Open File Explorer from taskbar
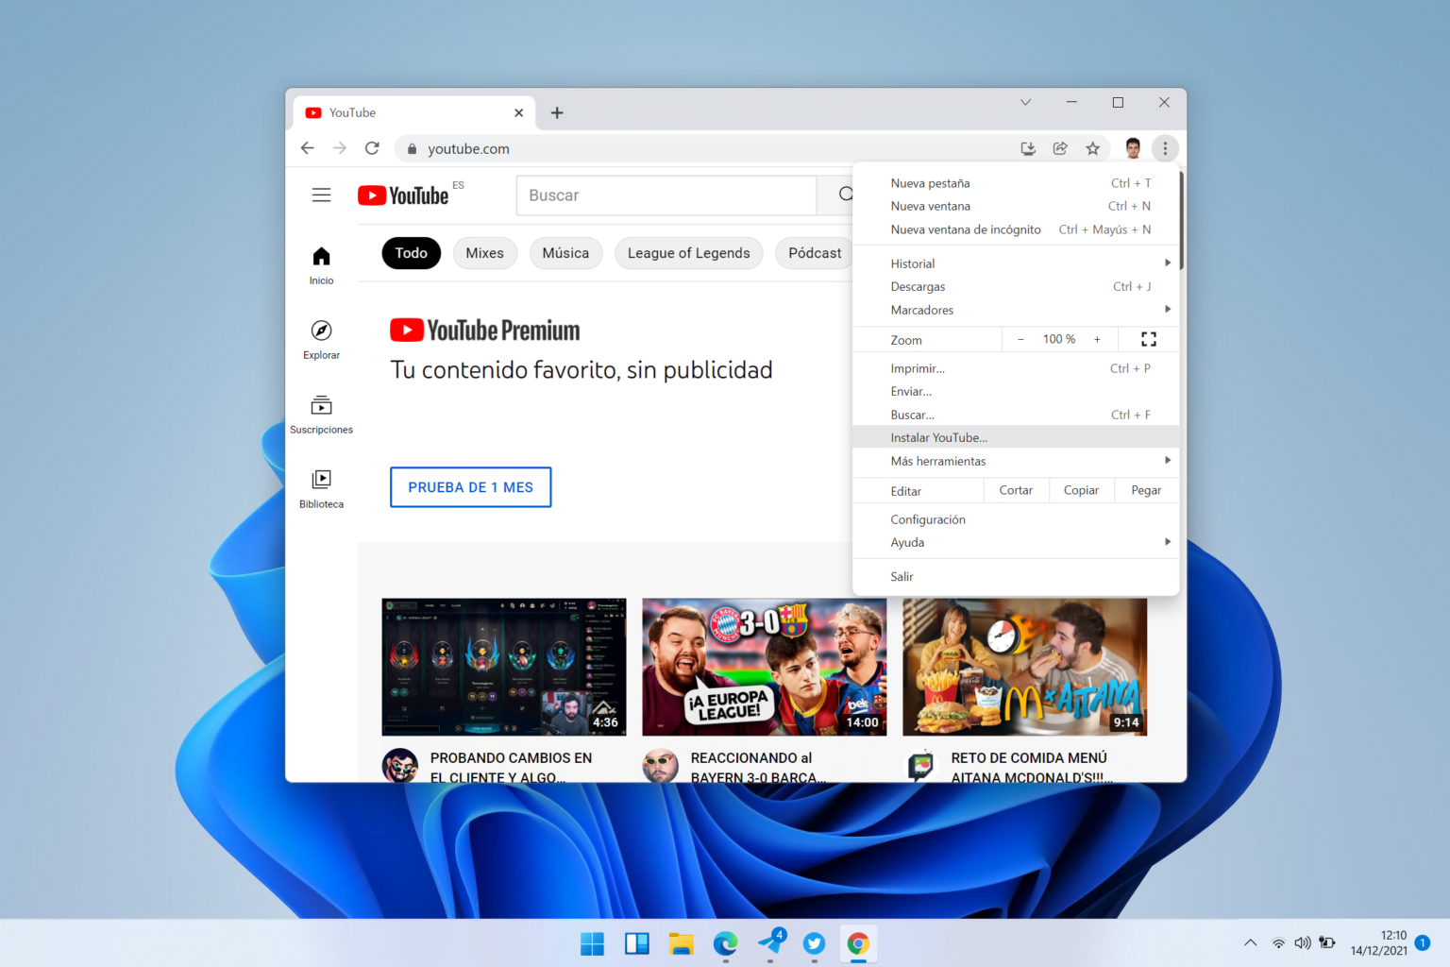This screenshot has height=967, width=1450. tap(681, 943)
